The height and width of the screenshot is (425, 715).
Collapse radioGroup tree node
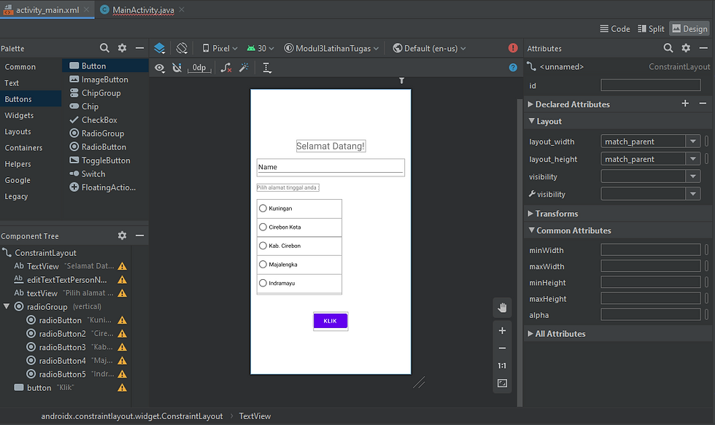7,306
